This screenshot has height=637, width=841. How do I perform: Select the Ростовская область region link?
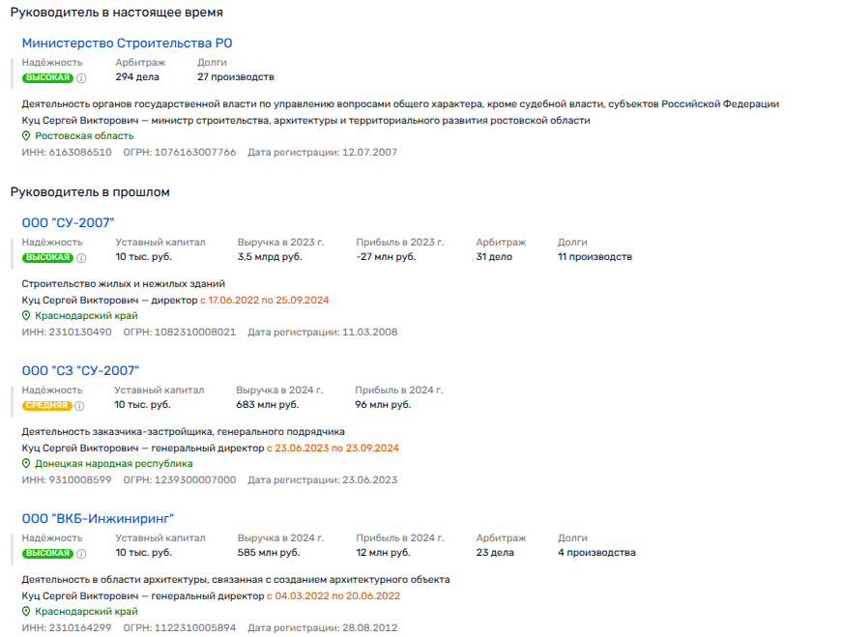click(84, 136)
